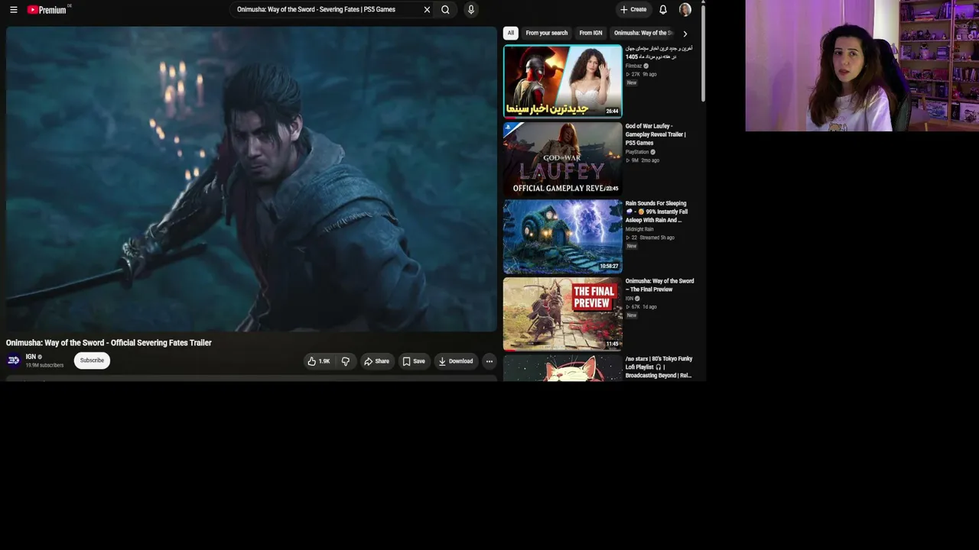Viewport: 979px width, 550px height.
Task: Open God of War Laufey thumbnail
Action: tap(562, 159)
